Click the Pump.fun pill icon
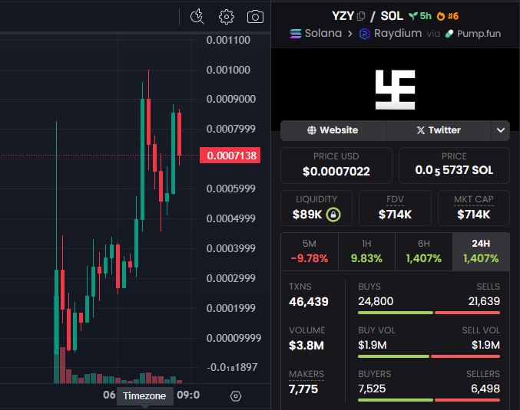Viewport: 520px width, 410px height. click(x=449, y=34)
